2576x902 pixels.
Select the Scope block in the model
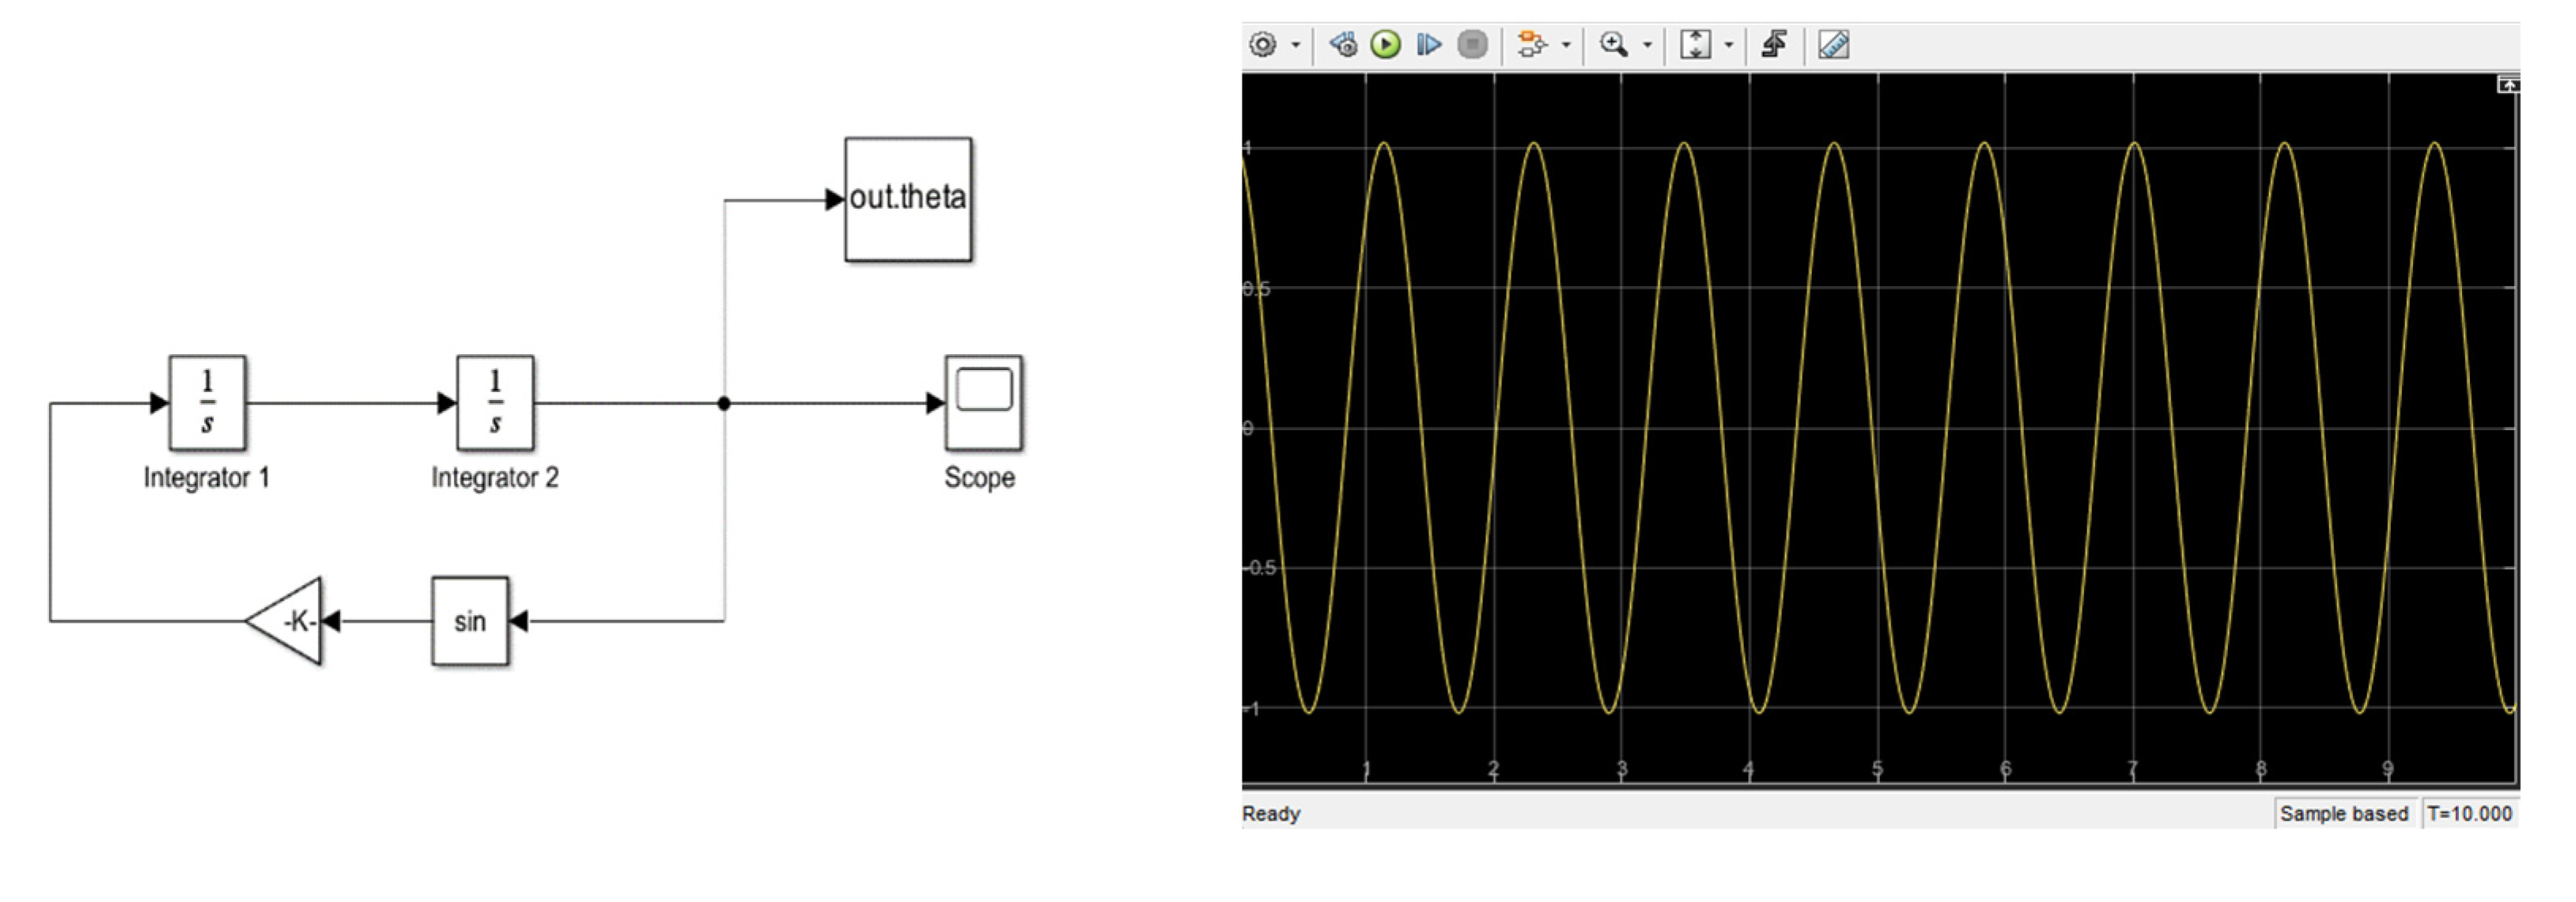984,403
